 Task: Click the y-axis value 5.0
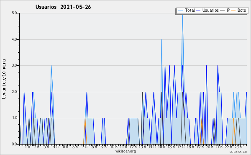tap(14, 13)
